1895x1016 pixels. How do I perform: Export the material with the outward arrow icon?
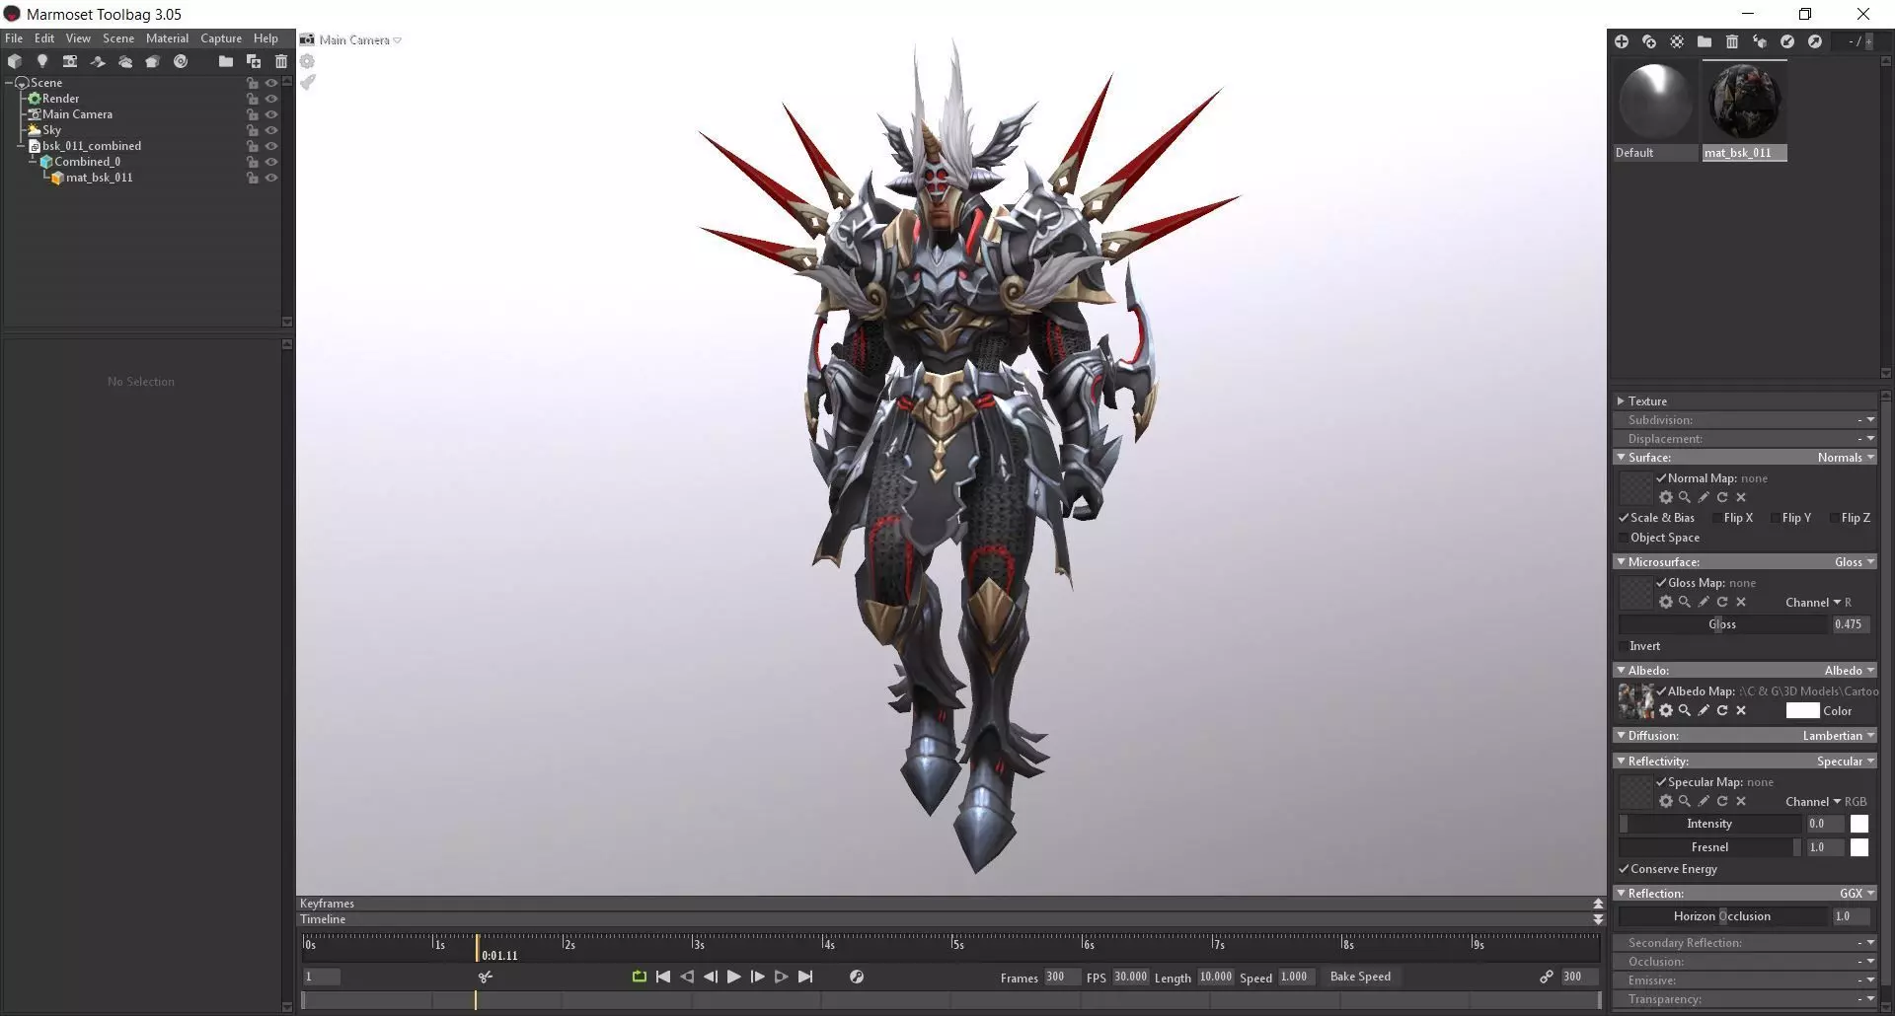click(1815, 41)
